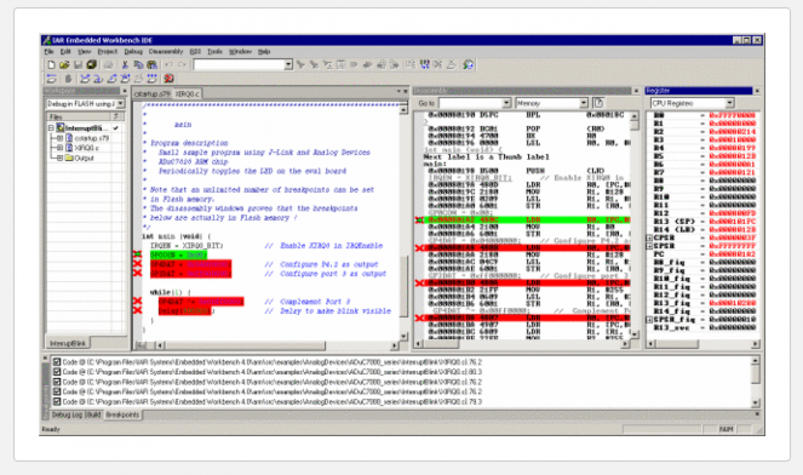803x475 pixels.
Task: Click the Open file folder icon
Action: (64, 65)
